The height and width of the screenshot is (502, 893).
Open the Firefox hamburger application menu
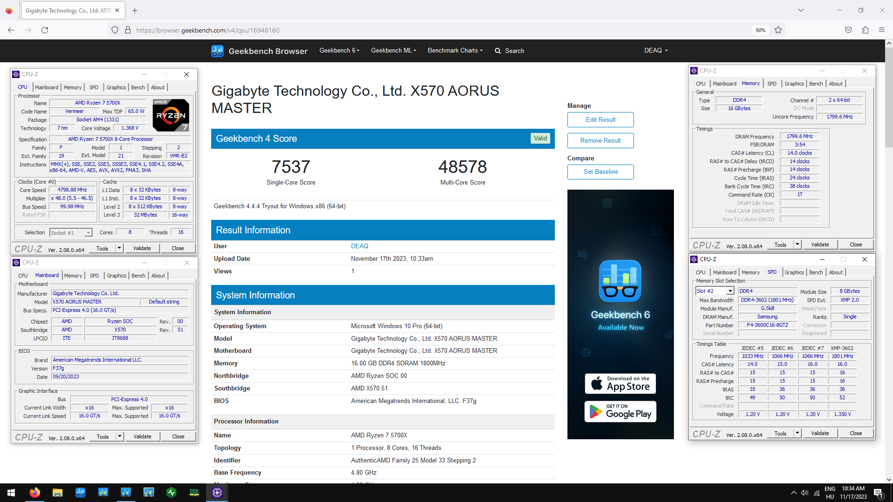click(x=882, y=30)
